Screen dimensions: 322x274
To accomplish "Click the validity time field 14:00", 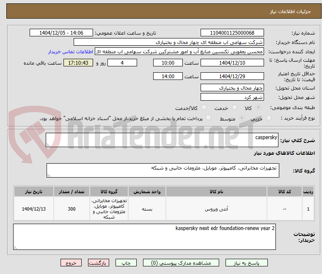I will click(x=168, y=76).
